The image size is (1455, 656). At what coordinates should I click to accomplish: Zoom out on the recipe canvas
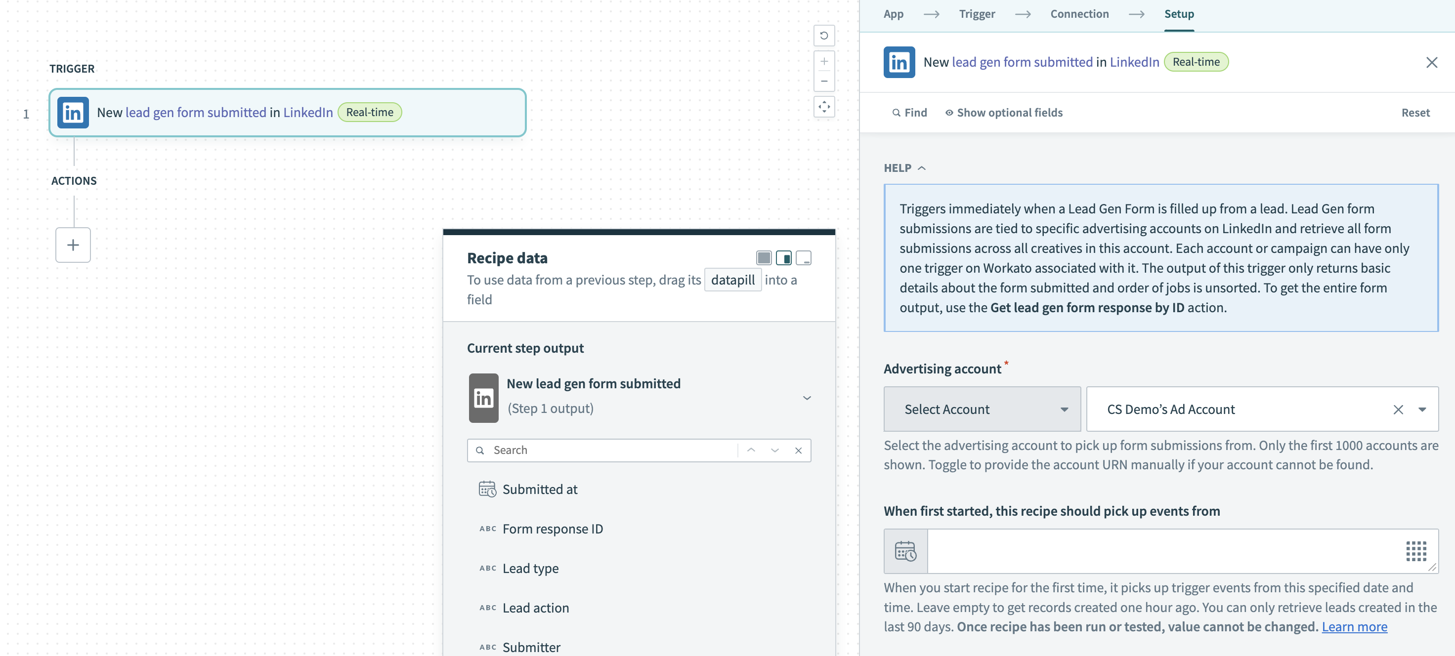coord(823,82)
